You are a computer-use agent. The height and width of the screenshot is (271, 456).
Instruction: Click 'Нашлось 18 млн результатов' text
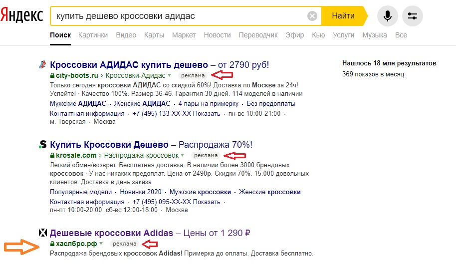389,63
